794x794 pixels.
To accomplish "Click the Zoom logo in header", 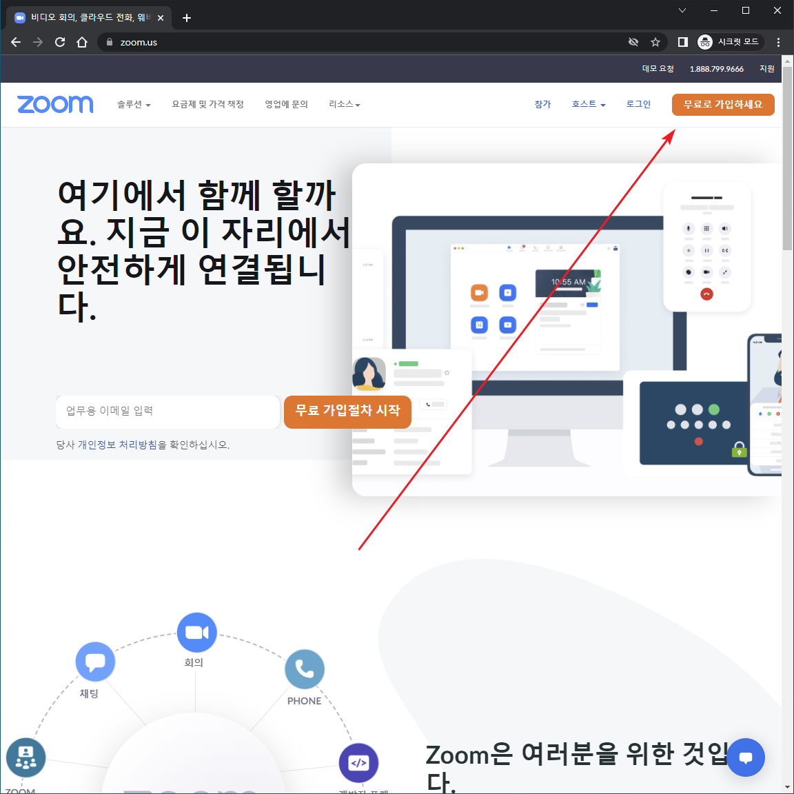I will pyautogui.click(x=55, y=104).
